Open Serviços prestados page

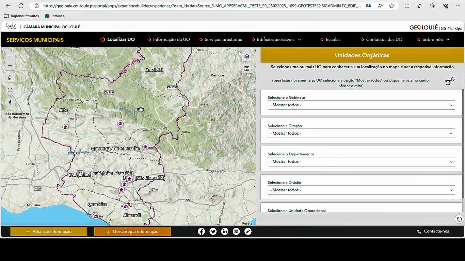tap(221, 39)
